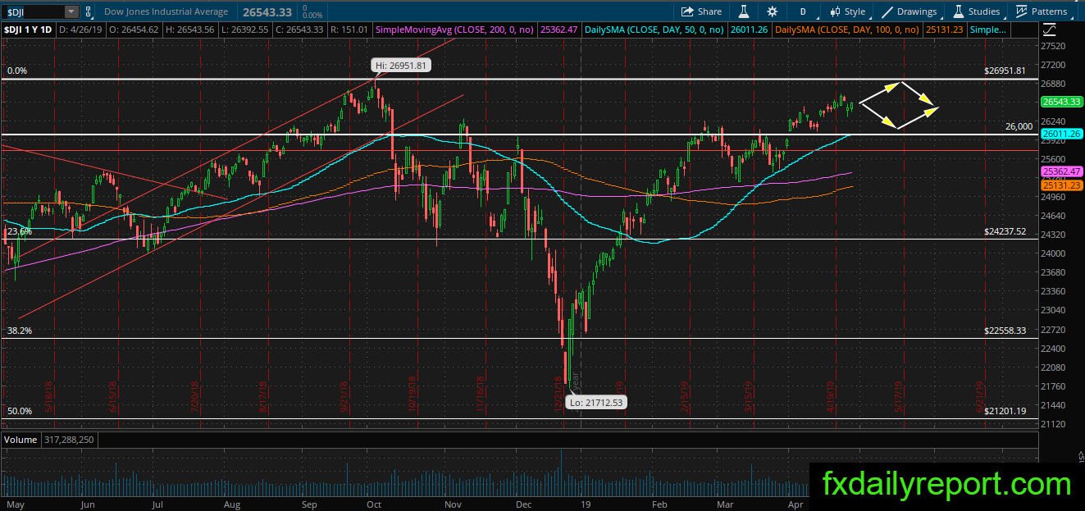
Task: Click the 50.0% retracement label
Action: [19, 411]
